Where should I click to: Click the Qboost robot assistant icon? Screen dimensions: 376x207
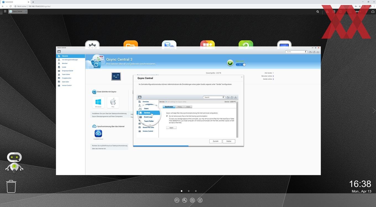tap(14, 162)
